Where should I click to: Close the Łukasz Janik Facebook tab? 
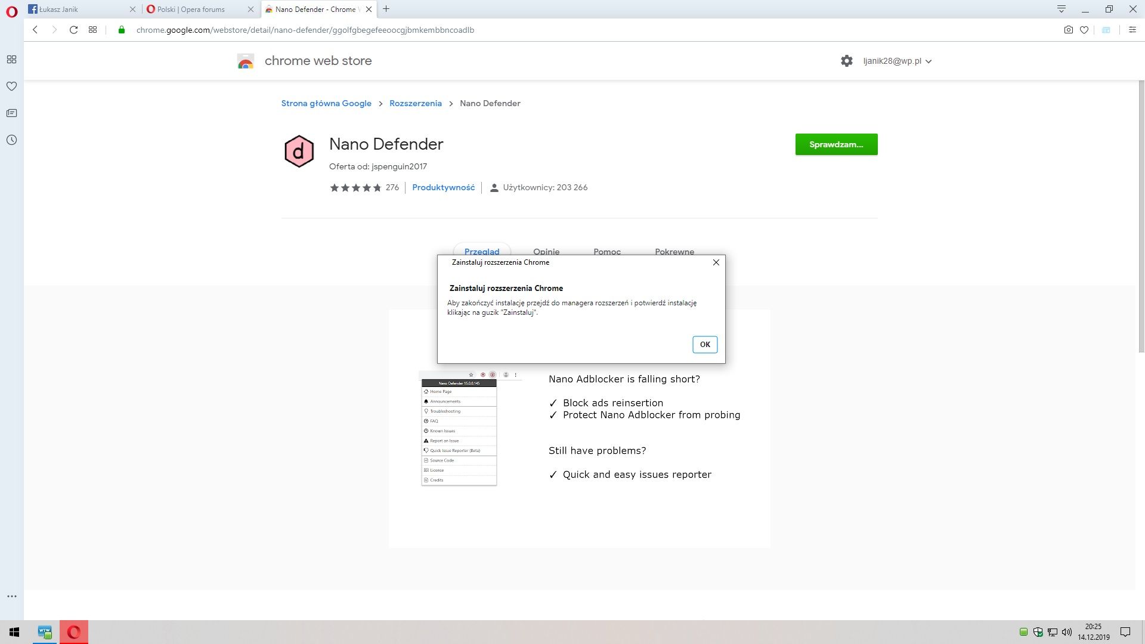coord(132,10)
